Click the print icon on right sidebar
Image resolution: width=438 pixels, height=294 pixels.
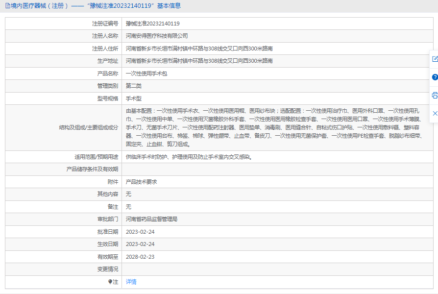pyautogui.click(x=435, y=95)
